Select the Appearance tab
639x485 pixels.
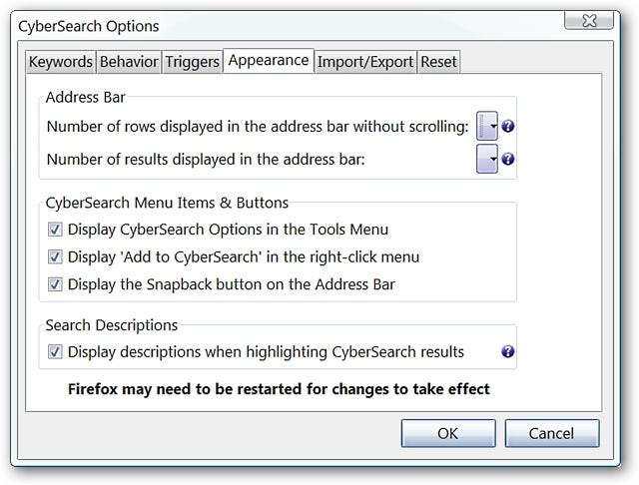pos(269,60)
